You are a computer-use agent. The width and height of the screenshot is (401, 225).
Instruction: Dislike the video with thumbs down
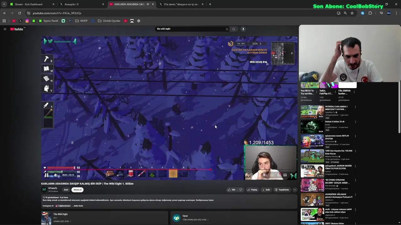click(241, 190)
